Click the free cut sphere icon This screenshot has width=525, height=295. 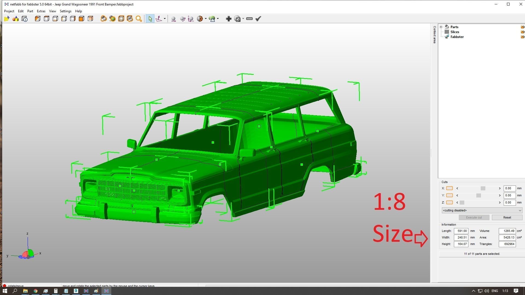tap(200, 19)
